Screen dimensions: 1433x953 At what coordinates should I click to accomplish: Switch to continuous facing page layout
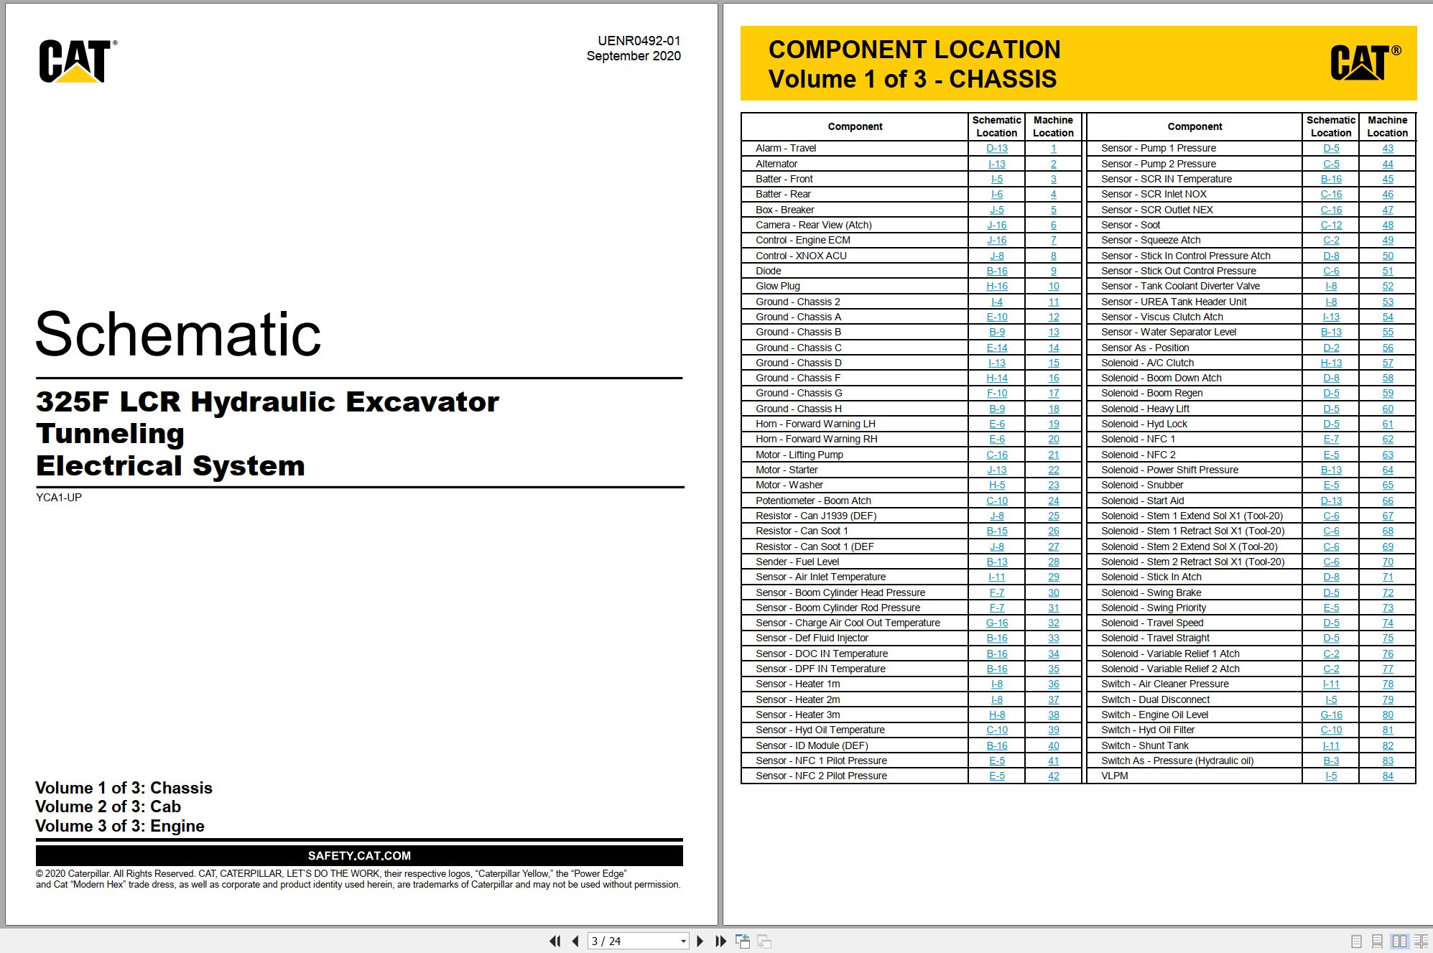(x=1421, y=941)
